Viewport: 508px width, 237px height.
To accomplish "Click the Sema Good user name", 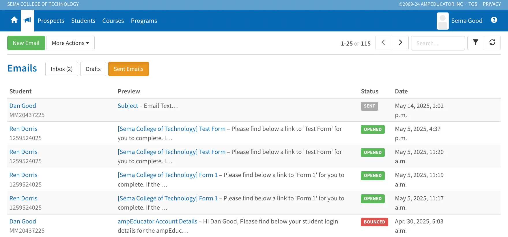I will pos(467,21).
